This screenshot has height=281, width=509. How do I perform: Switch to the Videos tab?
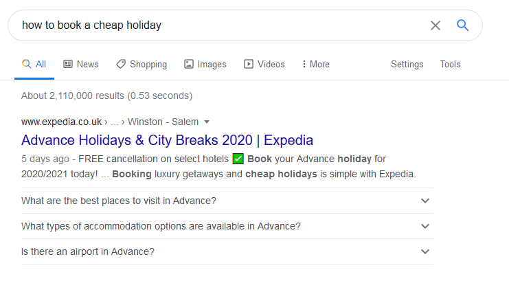click(x=271, y=64)
